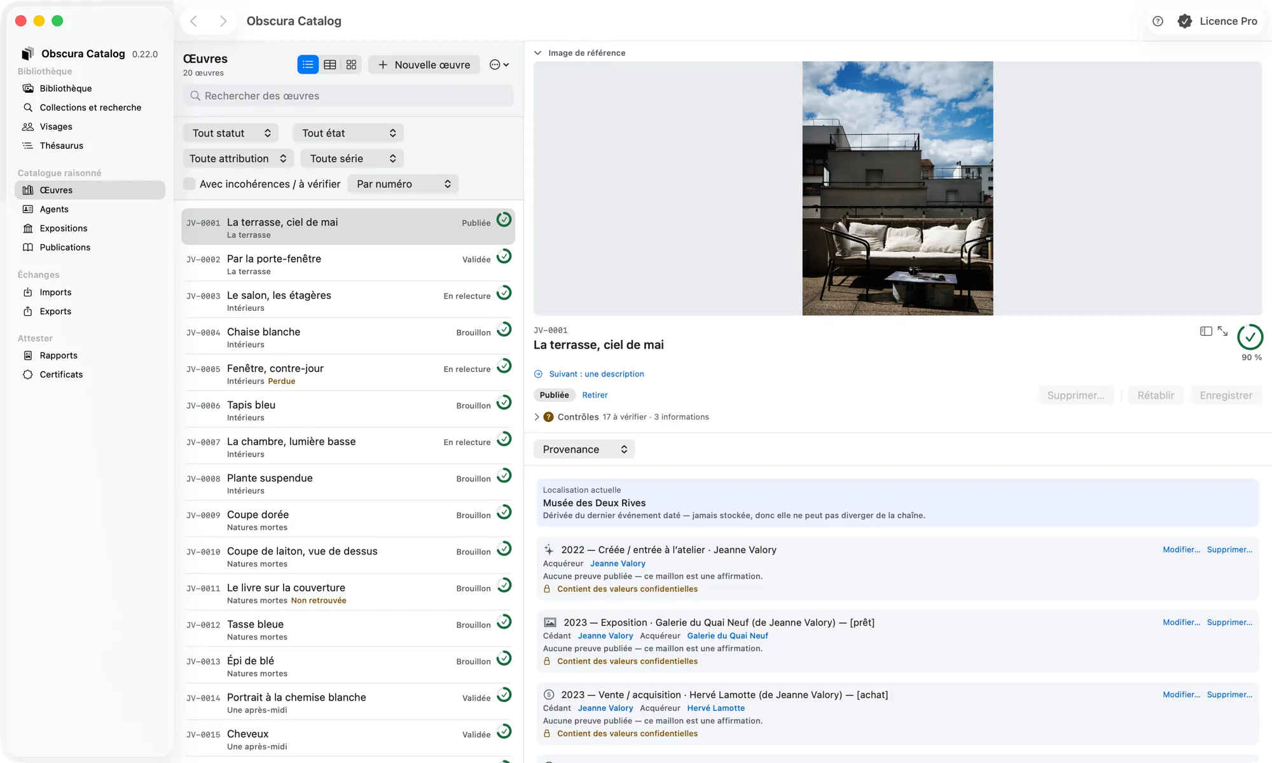Image resolution: width=1272 pixels, height=763 pixels.
Task: Expand the Contrôles section
Action: coord(537,417)
